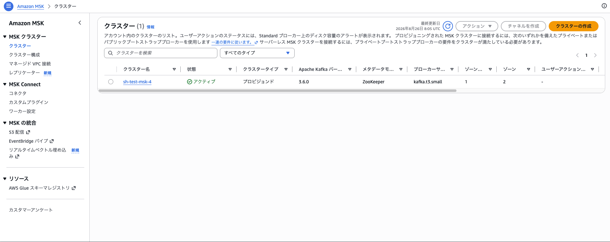
Task: Open マネージド VPC 接続 in the sidebar
Action: point(30,64)
